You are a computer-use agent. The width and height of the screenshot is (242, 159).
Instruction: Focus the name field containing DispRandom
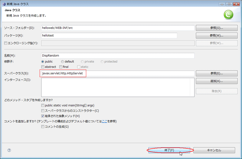click(x=118, y=55)
